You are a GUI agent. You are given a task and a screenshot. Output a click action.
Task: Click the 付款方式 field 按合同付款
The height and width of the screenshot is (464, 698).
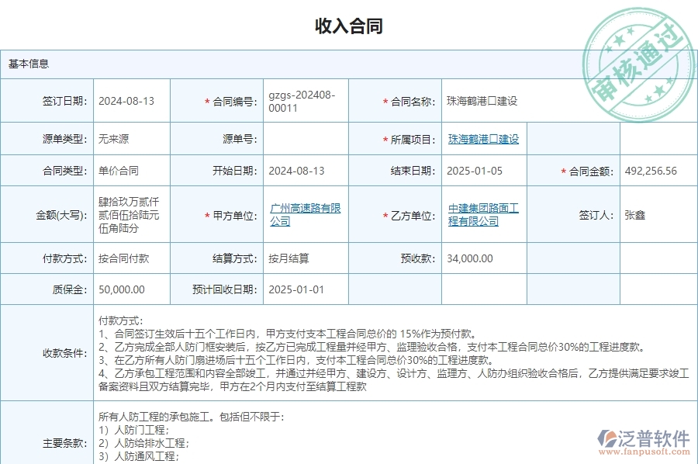point(124,258)
